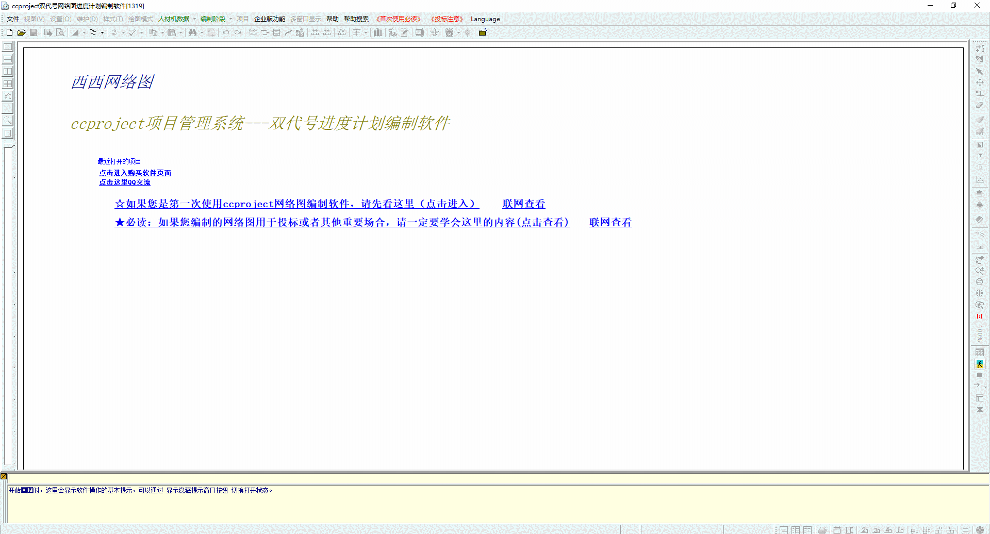Viewport: 990px width, 534px height.
Task: Open the 文件 menu
Action: (x=13, y=19)
